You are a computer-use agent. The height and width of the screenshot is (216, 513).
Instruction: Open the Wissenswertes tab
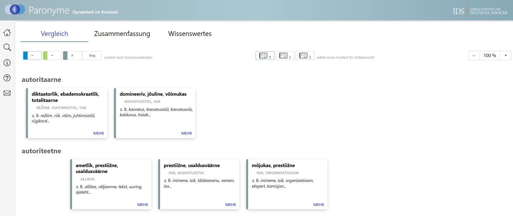click(190, 34)
